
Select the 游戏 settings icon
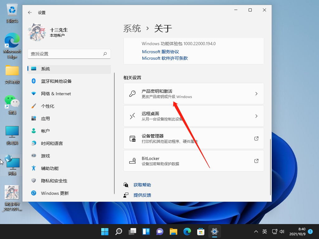[34, 156]
